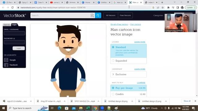198x111 pixels.
Task: Click the share page icon in address bar
Action: pyautogui.click(x=158, y=7)
